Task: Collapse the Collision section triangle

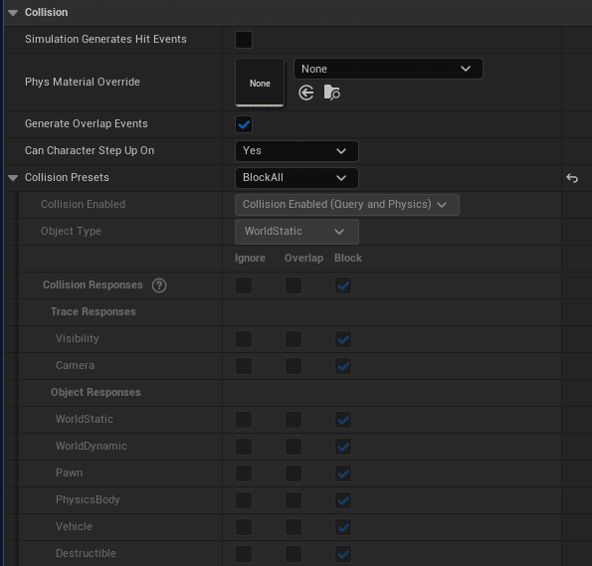Action: click(13, 13)
